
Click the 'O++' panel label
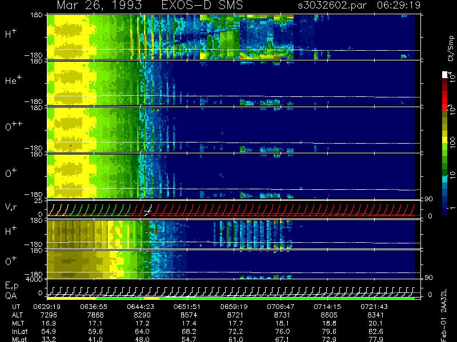14,127
